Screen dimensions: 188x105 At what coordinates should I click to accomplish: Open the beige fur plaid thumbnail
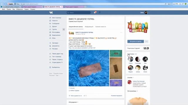(116, 68)
